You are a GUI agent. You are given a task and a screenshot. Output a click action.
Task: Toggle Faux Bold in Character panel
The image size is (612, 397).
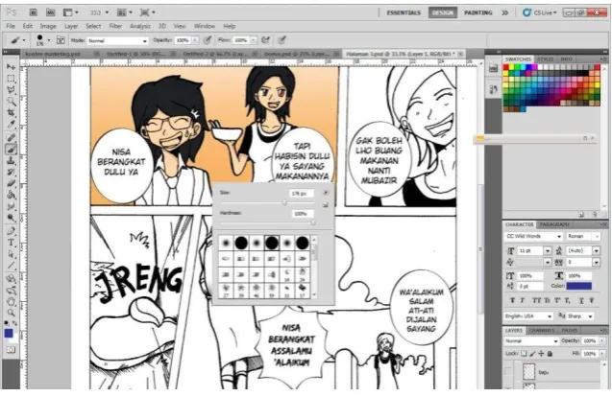(512, 300)
